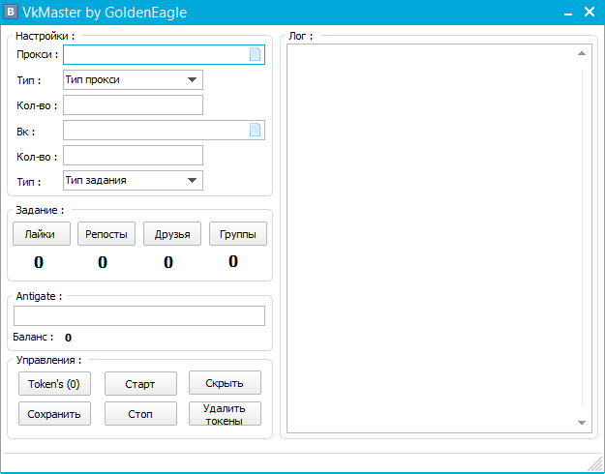The width and height of the screenshot is (605, 474).
Task: Click the Друзья button
Action: coord(172,234)
